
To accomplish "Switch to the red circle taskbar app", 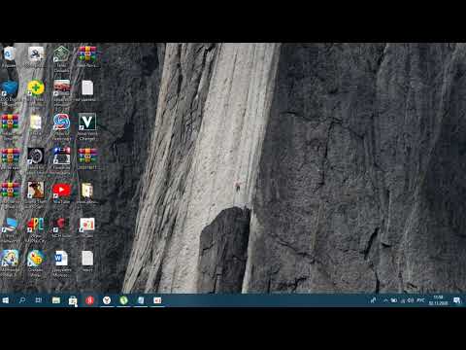I will (x=89, y=300).
